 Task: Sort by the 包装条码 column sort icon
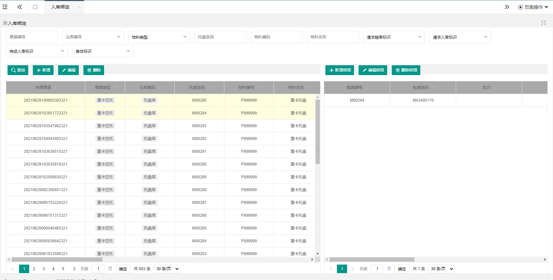(x=433, y=88)
